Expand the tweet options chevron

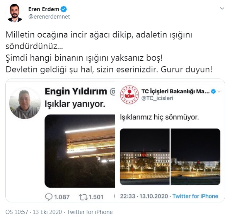tap(222, 9)
